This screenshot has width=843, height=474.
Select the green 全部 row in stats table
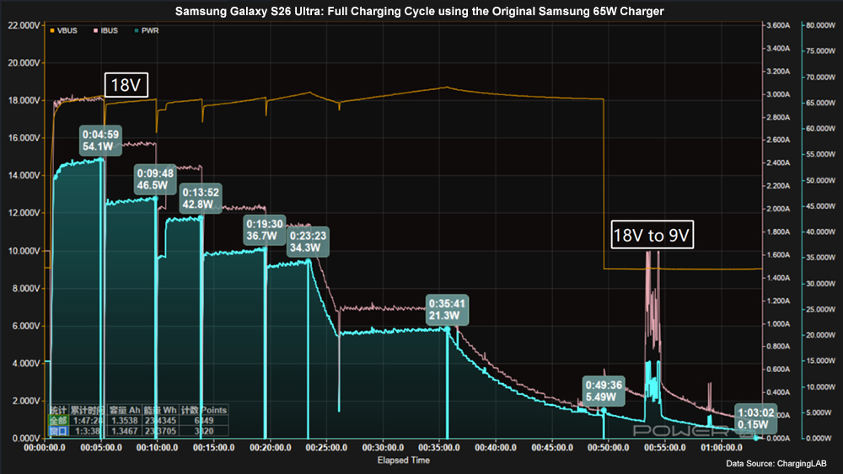point(56,419)
